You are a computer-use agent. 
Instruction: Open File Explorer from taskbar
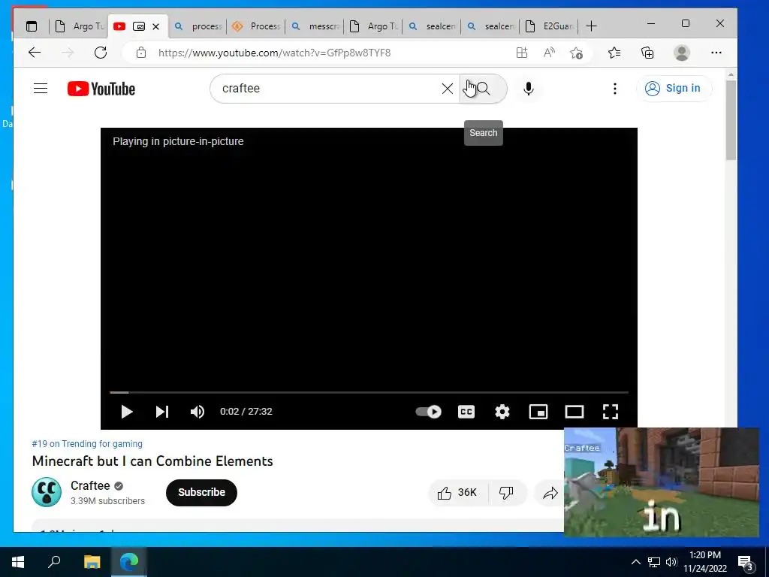tap(92, 562)
